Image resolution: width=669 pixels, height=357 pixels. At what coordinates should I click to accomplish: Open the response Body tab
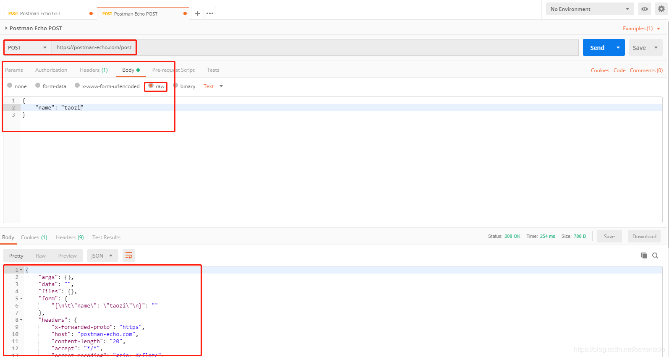click(8, 237)
